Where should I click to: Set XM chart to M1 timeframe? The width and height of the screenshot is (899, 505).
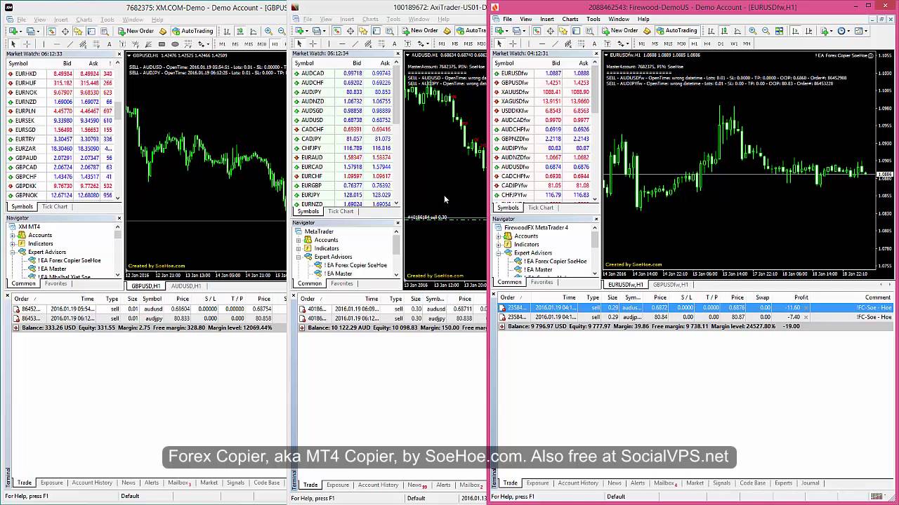pyautogui.click(x=223, y=44)
